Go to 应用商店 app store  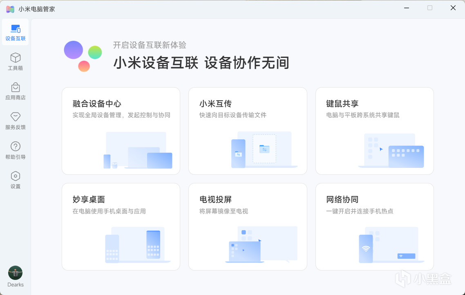pos(16,91)
